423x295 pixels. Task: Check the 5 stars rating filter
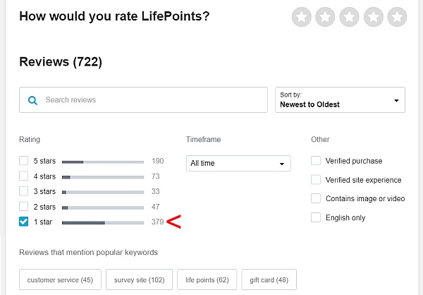click(24, 160)
